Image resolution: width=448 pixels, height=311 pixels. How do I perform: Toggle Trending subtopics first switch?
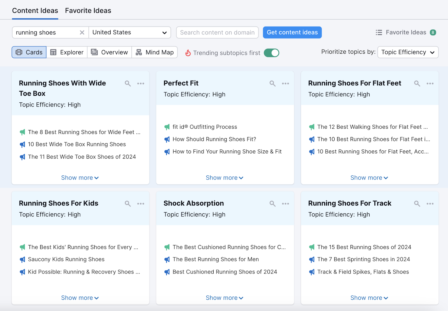[271, 53]
